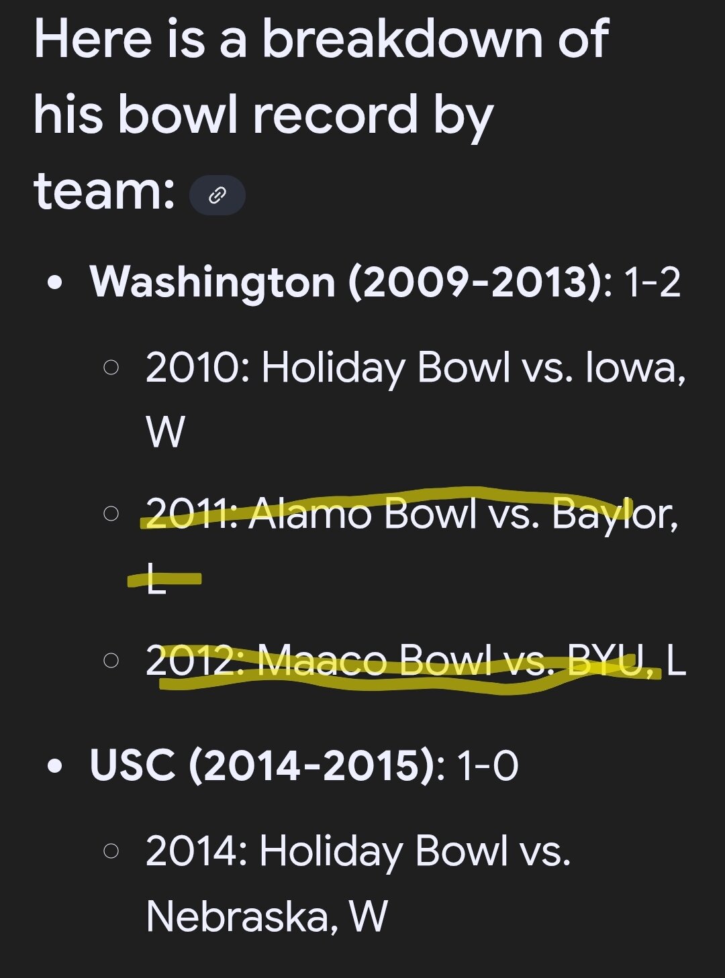Click the filled bullet before Washington
The image size is (725, 978).
pyautogui.click(x=57, y=282)
